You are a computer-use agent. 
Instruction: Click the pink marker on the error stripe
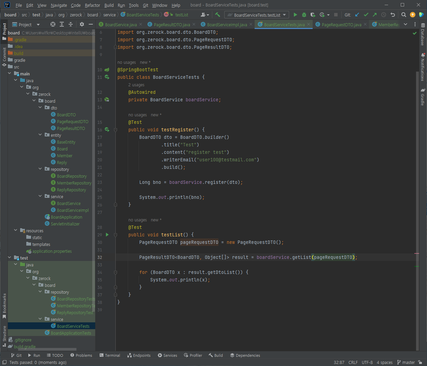(416, 253)
